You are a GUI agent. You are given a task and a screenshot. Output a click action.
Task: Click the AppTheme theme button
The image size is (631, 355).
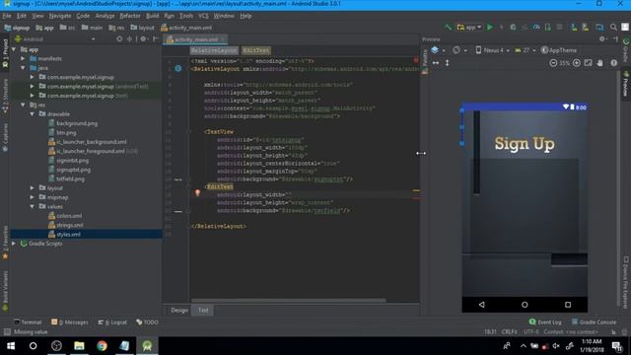(x=559, y=50)
